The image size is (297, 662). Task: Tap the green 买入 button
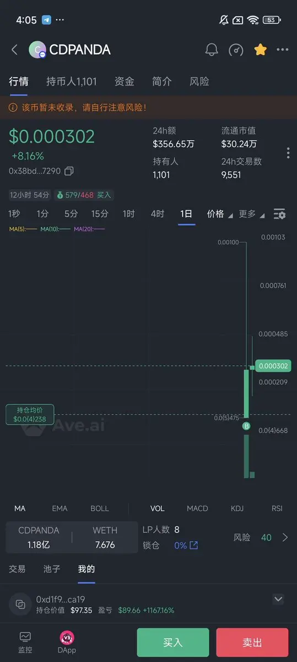173,643
